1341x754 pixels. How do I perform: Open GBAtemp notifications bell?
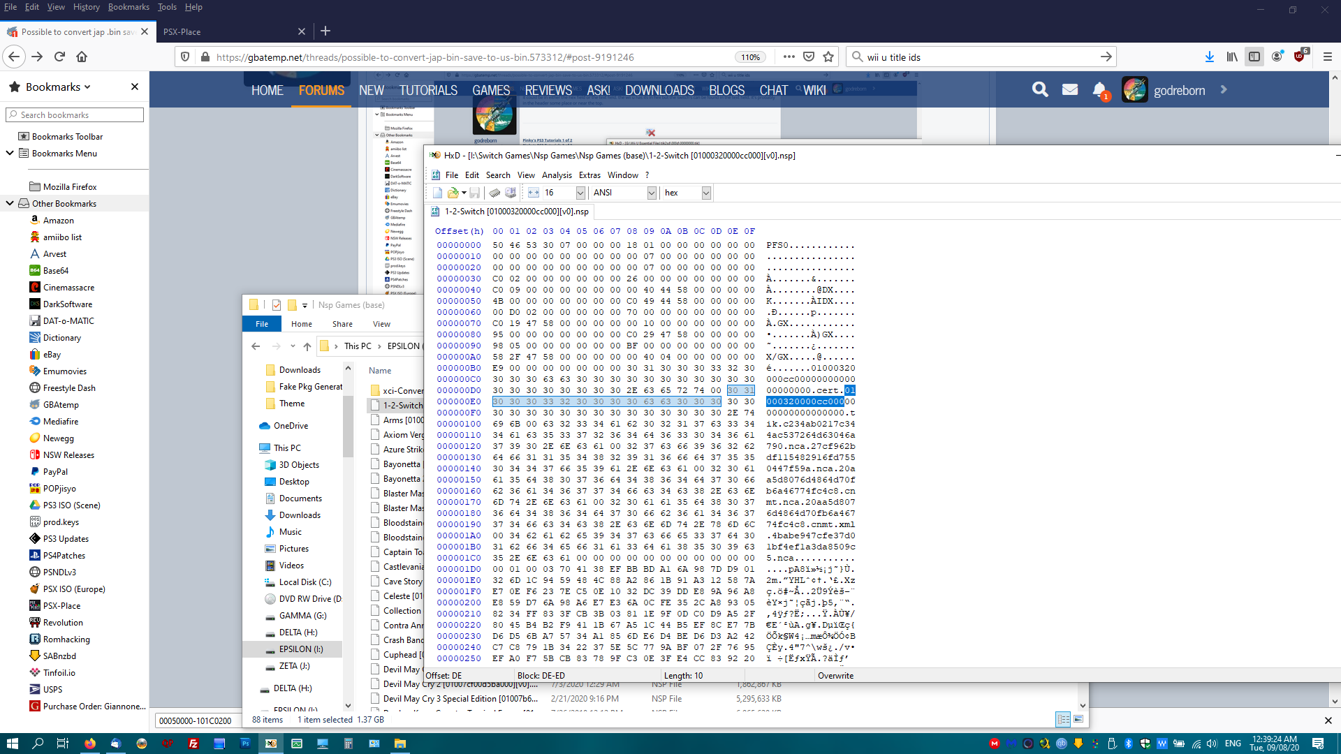[1099, 89]
